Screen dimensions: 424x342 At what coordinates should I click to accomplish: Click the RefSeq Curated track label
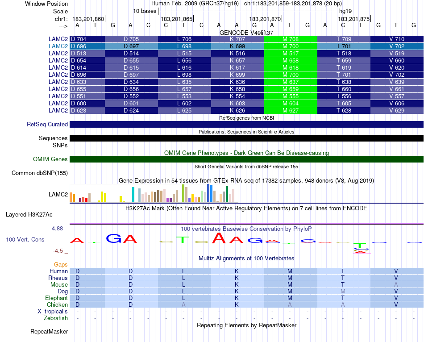tap(47, 124)
